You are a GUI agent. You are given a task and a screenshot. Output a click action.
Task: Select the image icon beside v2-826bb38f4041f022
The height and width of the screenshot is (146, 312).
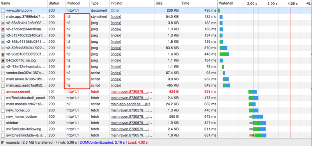click(x=3, y=48)
